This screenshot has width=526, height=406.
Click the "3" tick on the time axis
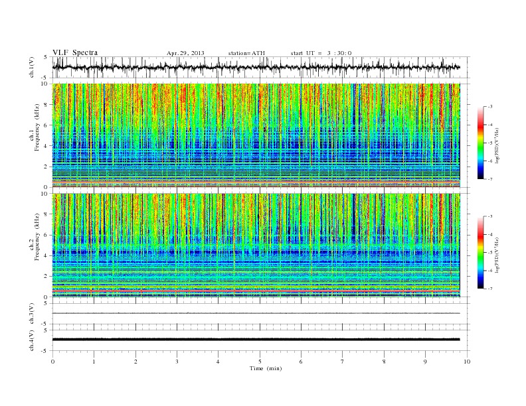tap(177, 362)
